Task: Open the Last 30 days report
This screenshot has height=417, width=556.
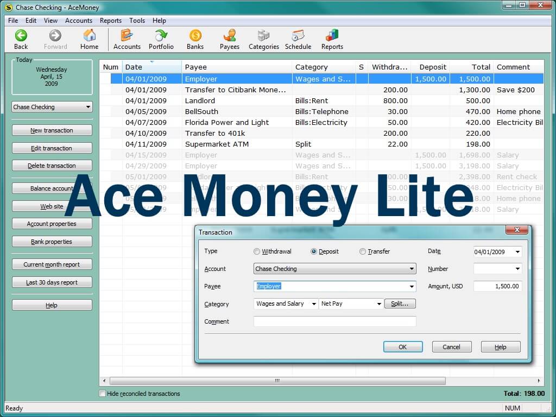Action: click(x=52, y=282)
